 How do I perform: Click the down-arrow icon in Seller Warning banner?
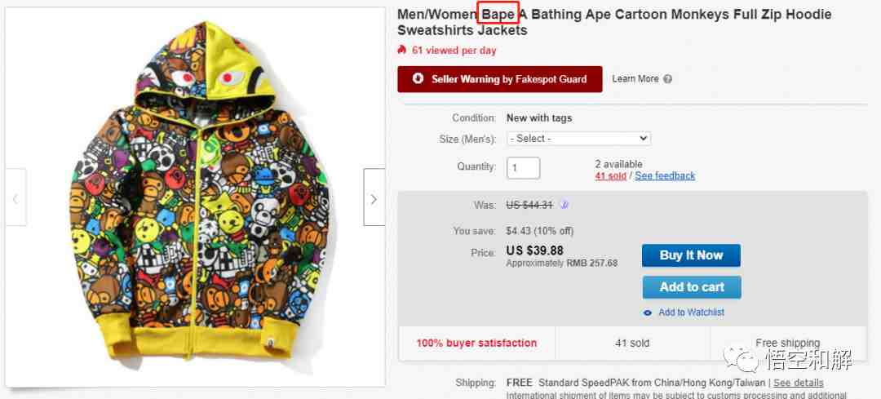click(418, 78)
